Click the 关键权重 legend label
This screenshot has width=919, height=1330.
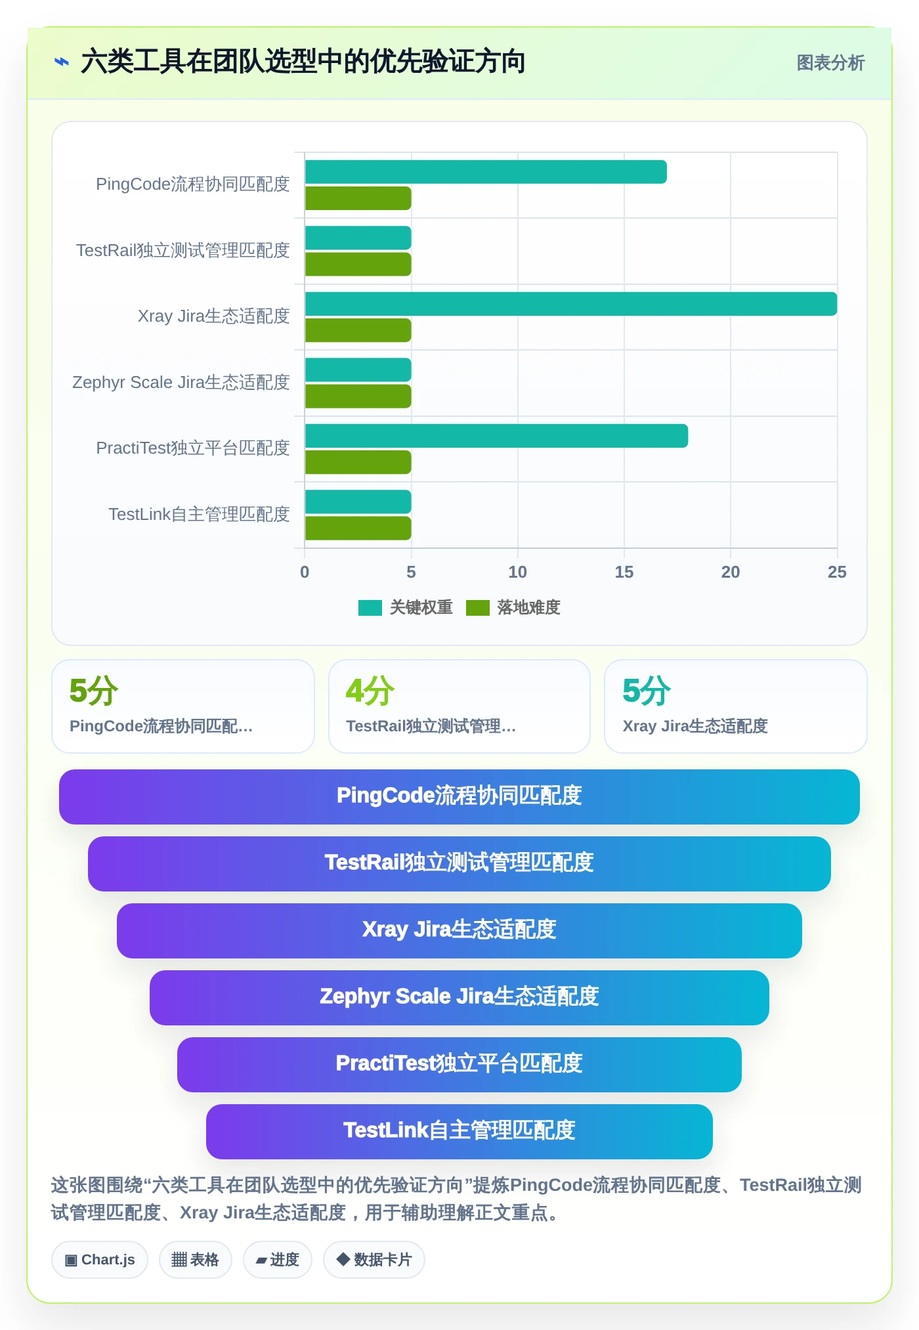click(421, 608)
